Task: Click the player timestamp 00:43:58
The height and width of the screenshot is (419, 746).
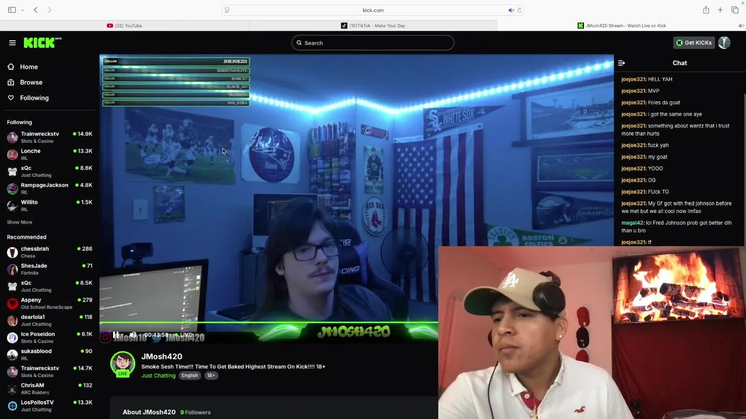Action: pos(156,335)
